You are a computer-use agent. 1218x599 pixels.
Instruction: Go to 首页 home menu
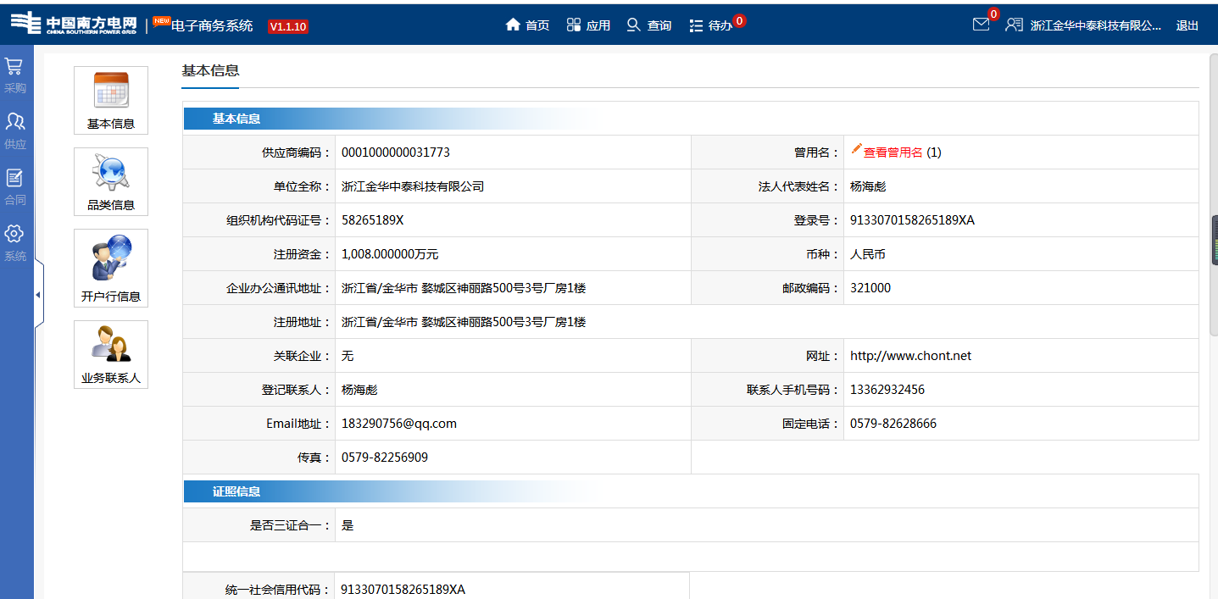[527, 25]
